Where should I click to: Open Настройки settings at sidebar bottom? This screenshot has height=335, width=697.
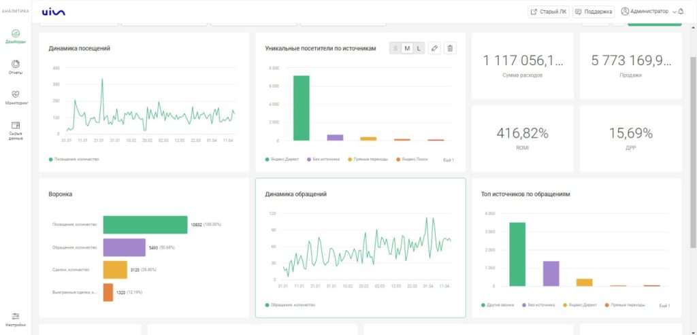coord(16,319)
